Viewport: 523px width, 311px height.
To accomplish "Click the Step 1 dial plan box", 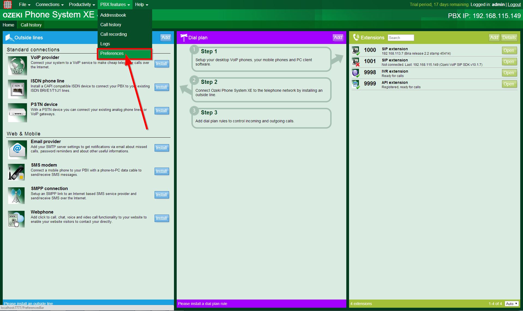I will 261,59.
